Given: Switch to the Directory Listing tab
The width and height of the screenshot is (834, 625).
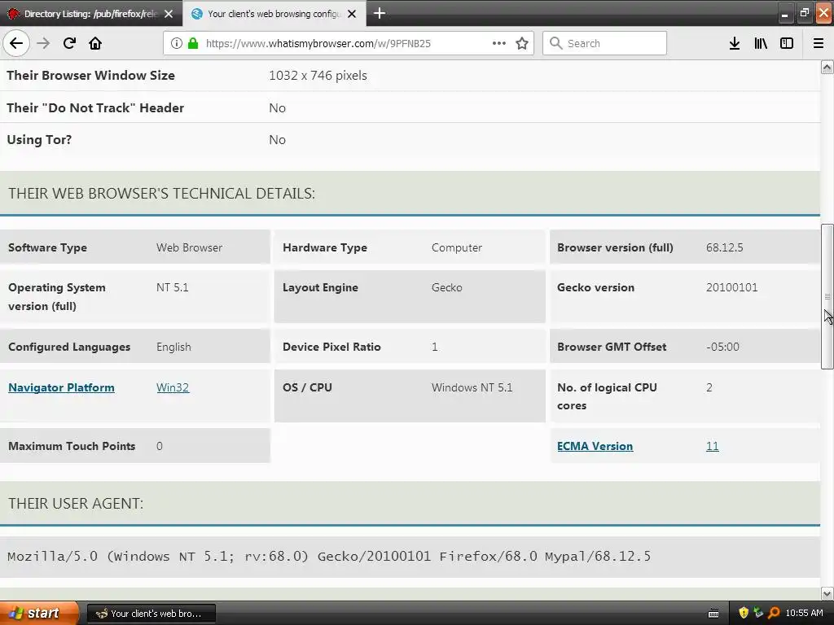Looking at the screenshot, I should point(91,14).
